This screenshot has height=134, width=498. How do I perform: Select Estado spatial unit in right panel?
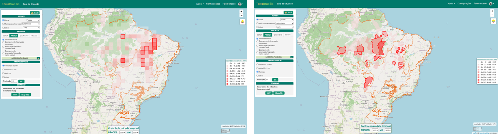[x=257, y=76]
